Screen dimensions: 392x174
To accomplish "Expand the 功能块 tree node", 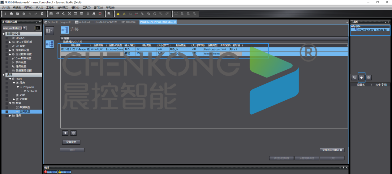I will click(x=14, y=99).
